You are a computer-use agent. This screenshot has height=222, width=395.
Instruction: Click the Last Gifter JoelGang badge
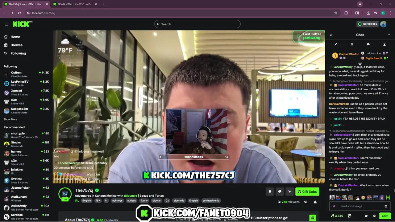pos(309,36)
